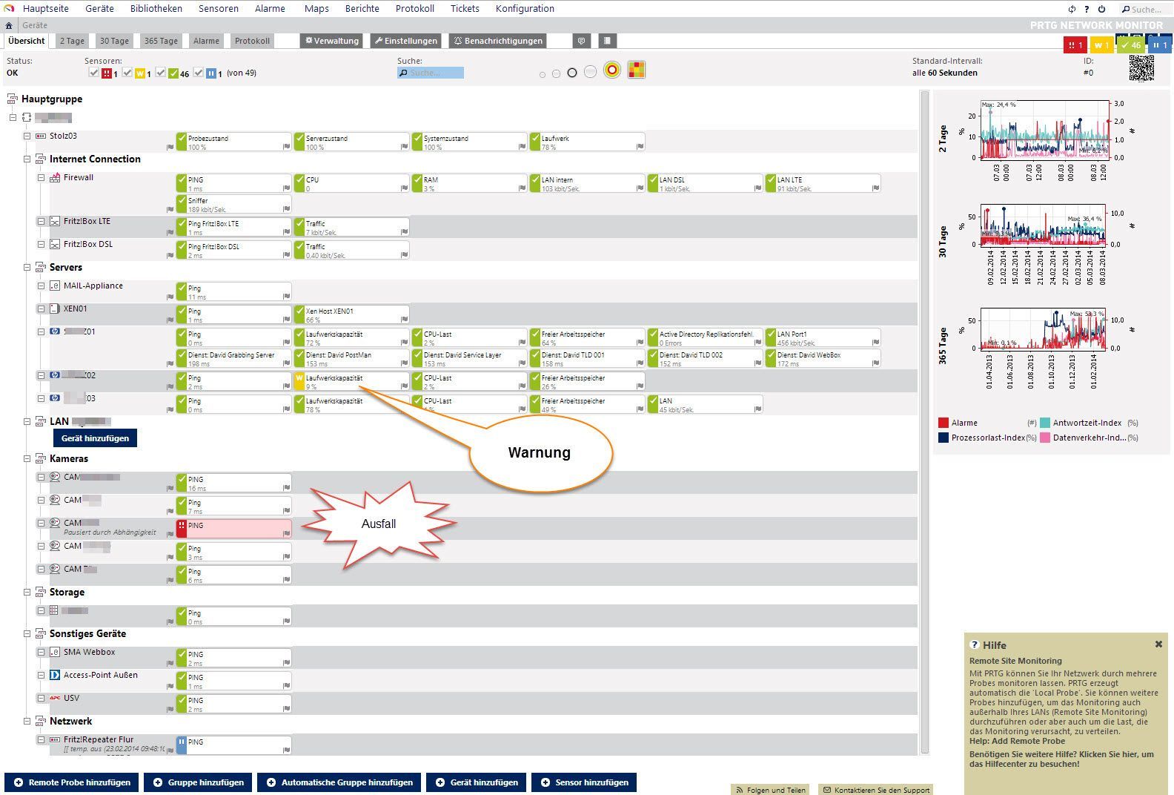The height and width of the screenshot is (795, 1174).
Task: Click the PRTG logo icon in the menu bar
Action: pyautogui.click(x=9, y=9)
